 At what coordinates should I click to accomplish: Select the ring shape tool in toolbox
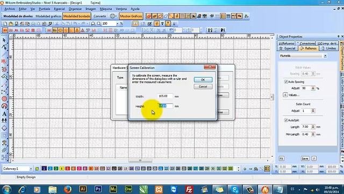[x=4, y=106]
